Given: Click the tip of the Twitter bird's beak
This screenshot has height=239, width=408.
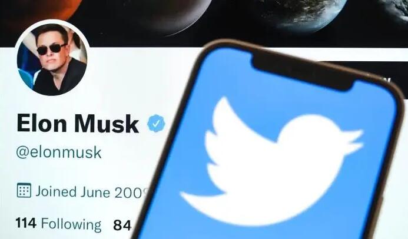Looking at the screenshot, I should click(361, 134).
